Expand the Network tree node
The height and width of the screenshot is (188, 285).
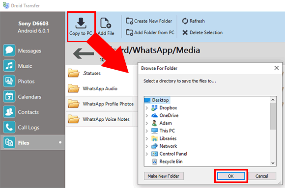pos(147,146)
